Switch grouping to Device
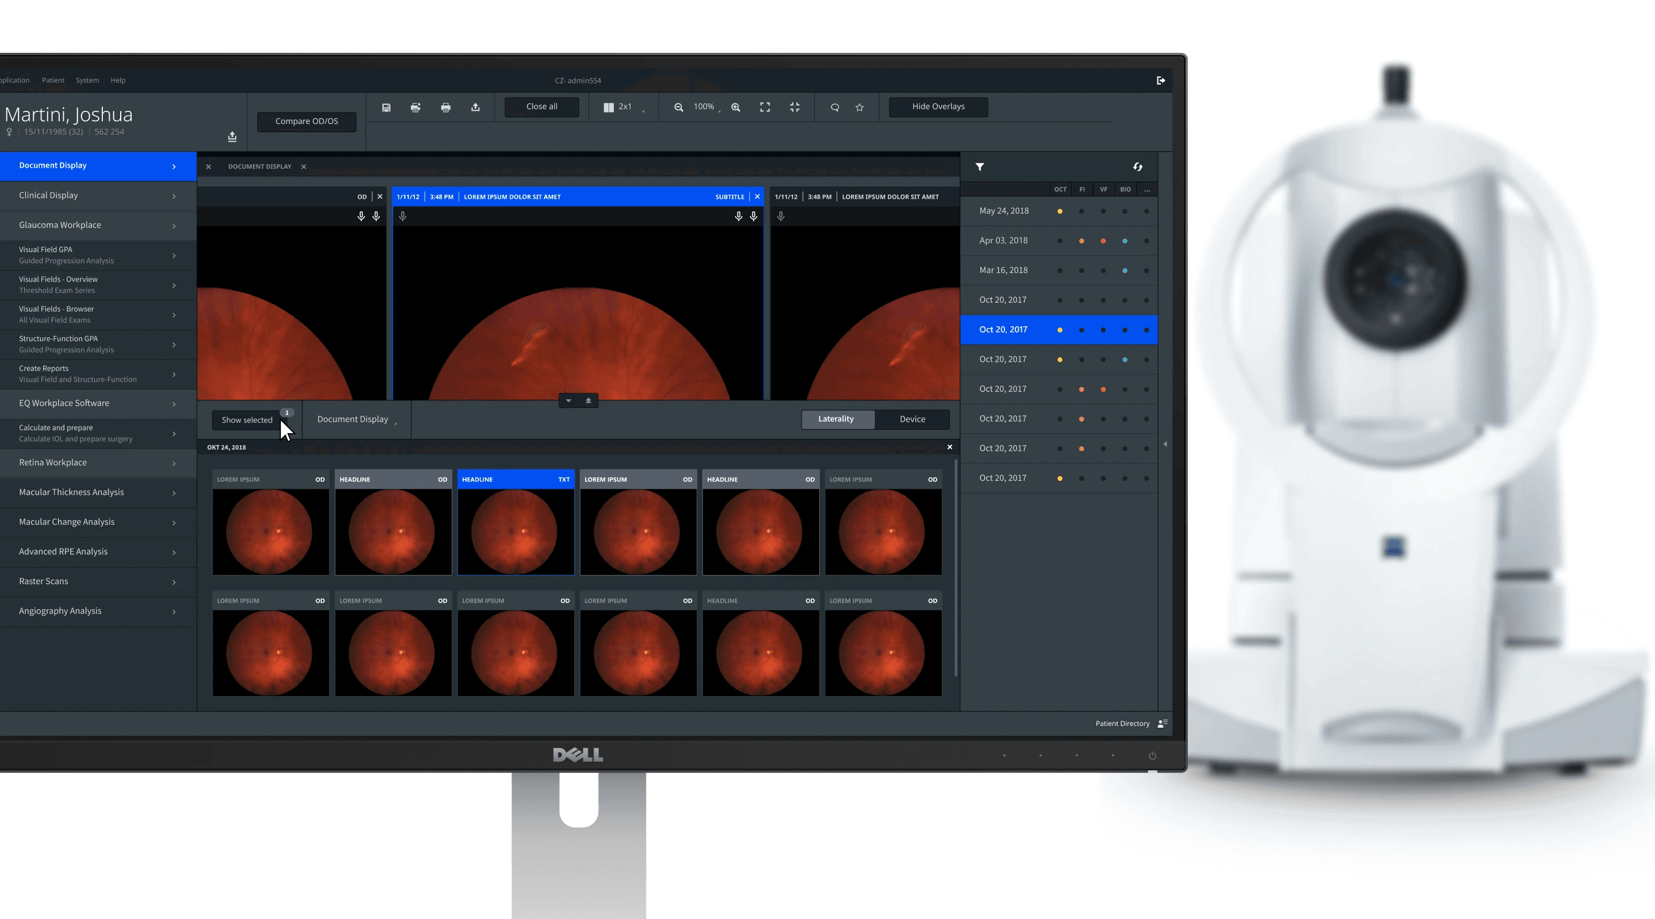The image size is (1655, 919). click(x=911, y=419)
